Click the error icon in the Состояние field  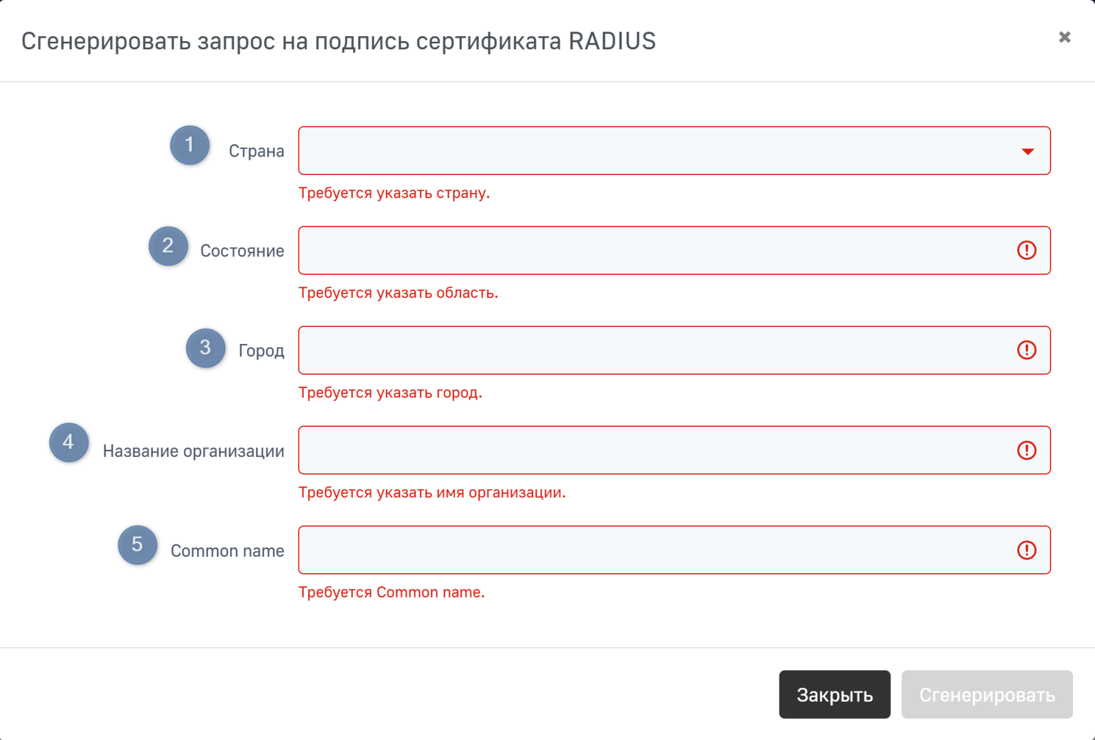[x=1027, y=250]
